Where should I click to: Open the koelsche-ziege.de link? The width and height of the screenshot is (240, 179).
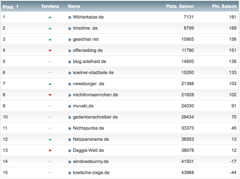pyautogui.click(x=91, y=172)
